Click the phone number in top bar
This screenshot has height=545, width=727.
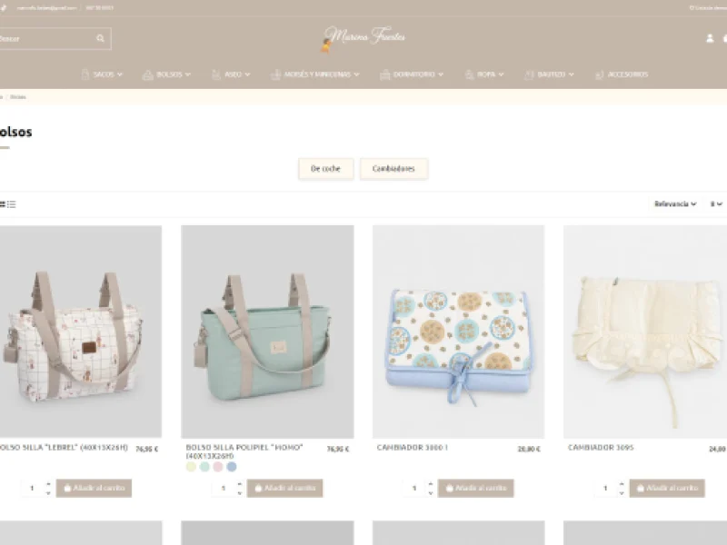99,8
